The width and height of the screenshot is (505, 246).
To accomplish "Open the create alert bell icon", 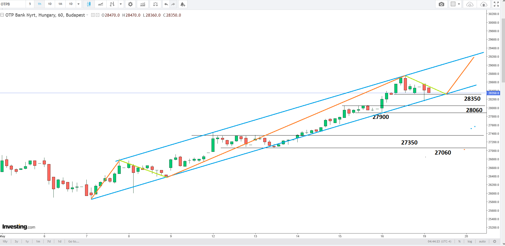I will point(183,4).
